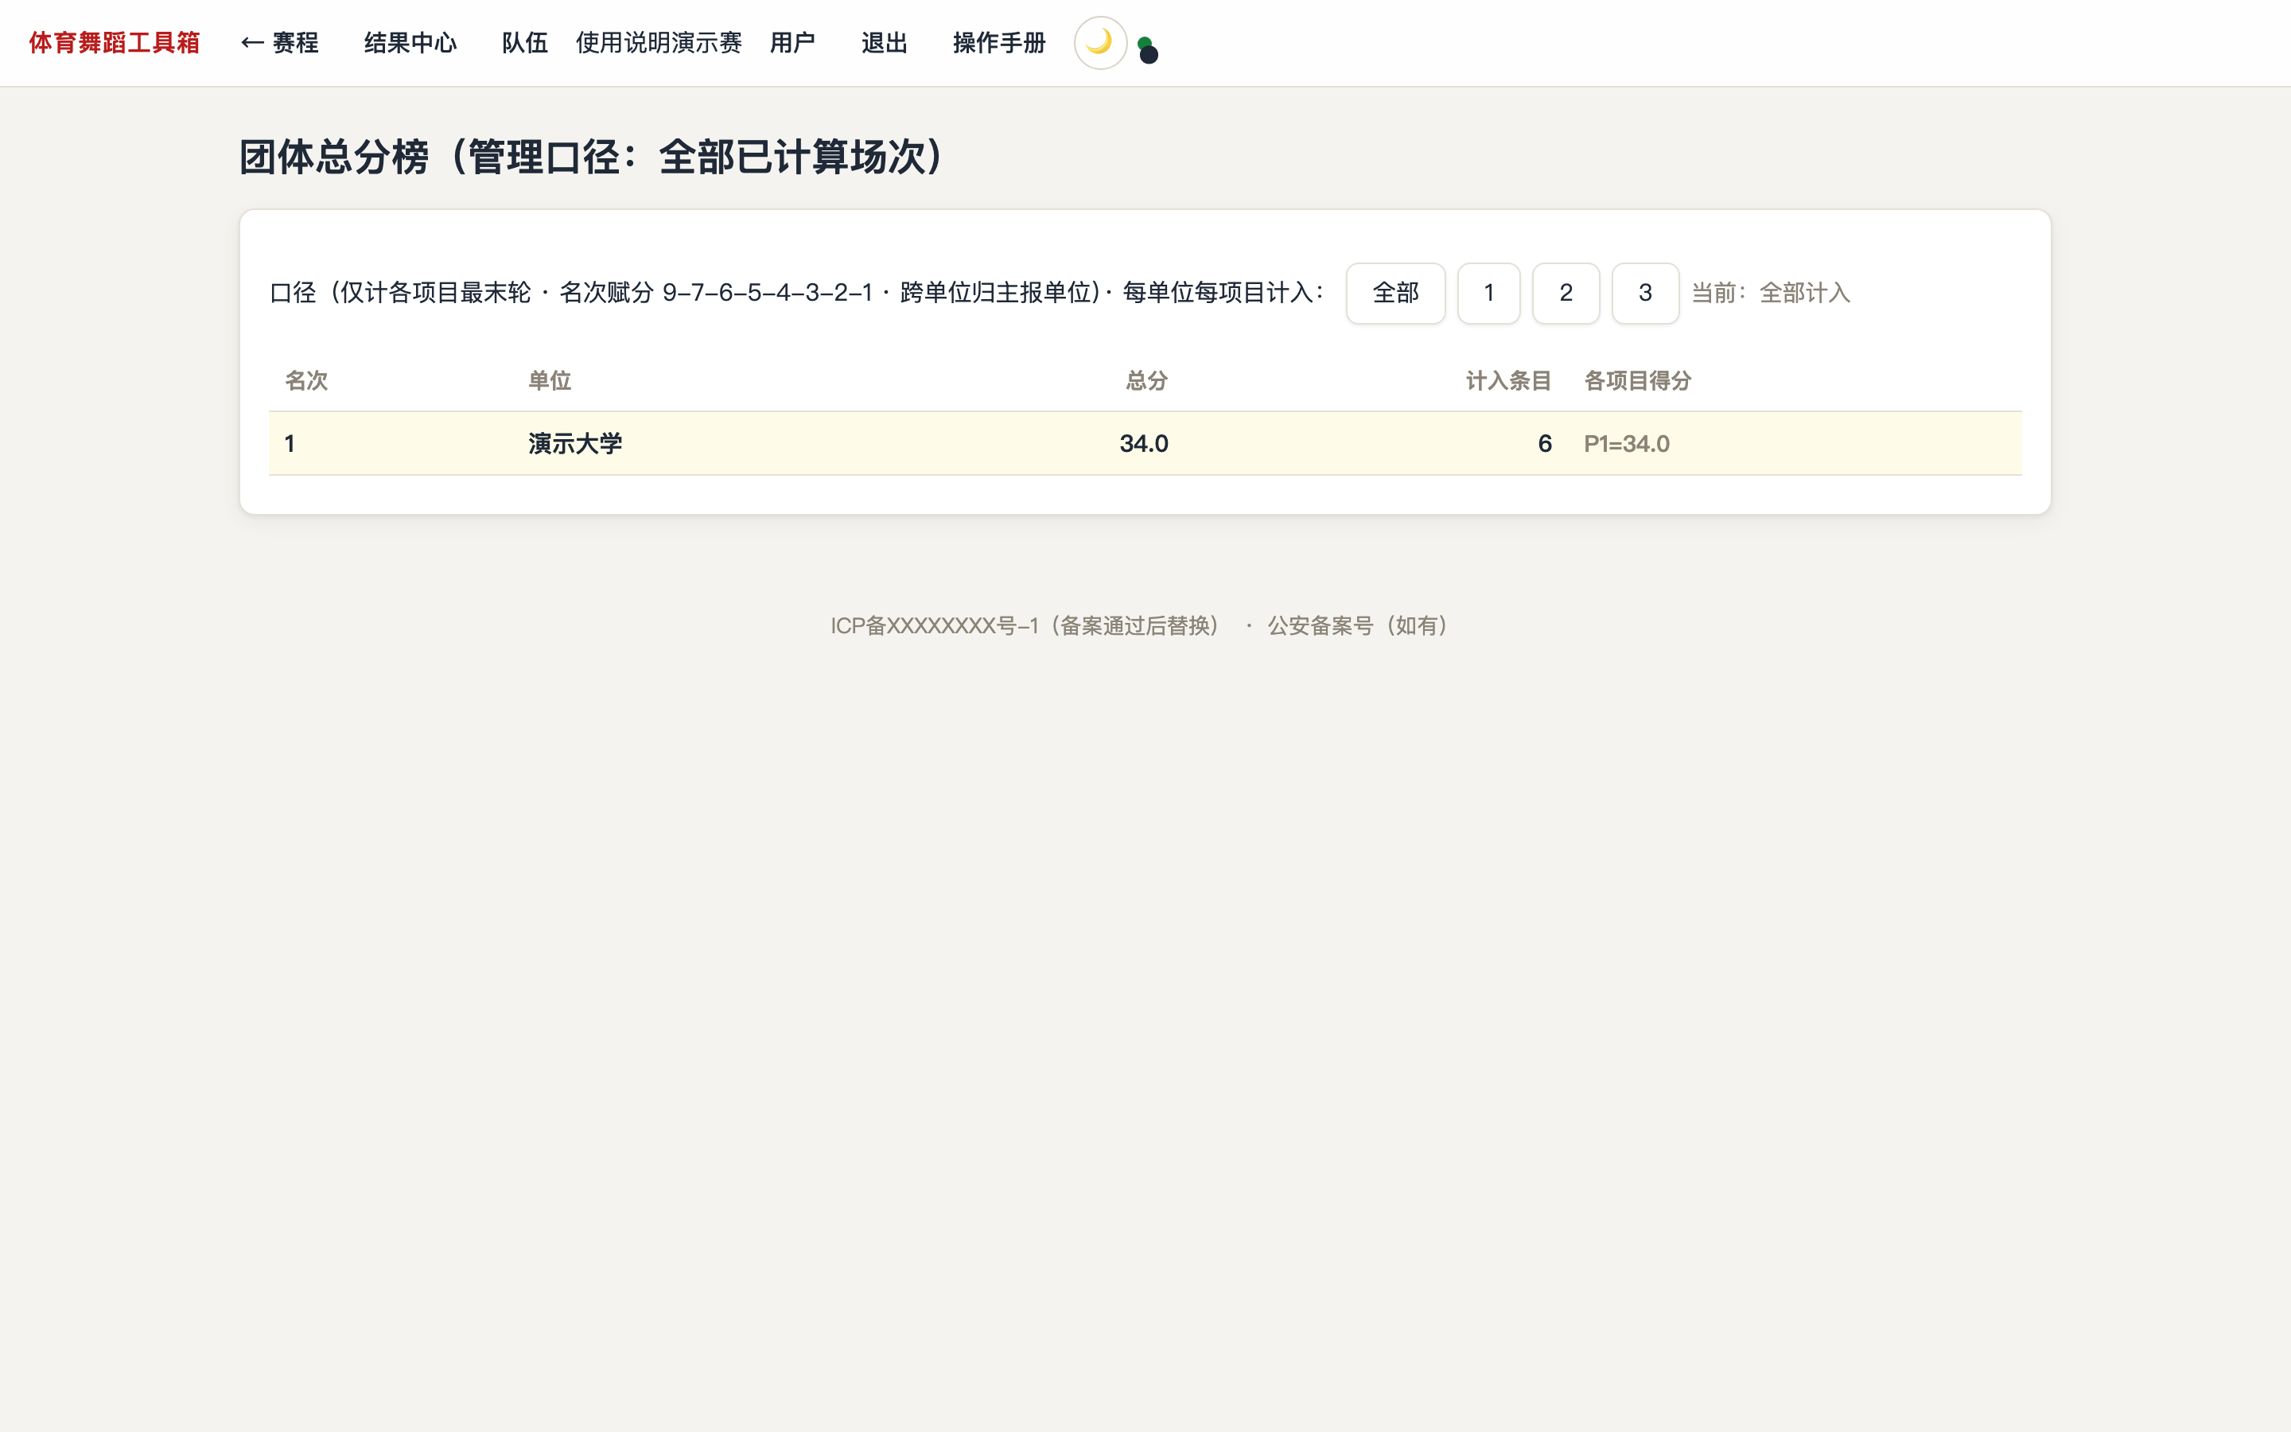The image size is (2291, 1432).
Task: Set per-unit counted entries to 2
Action: 1566,293
